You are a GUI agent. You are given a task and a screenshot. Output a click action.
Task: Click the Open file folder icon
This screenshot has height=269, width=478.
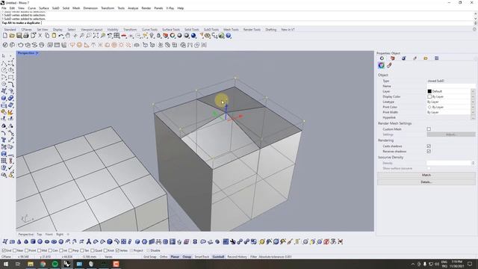(12, 36)
